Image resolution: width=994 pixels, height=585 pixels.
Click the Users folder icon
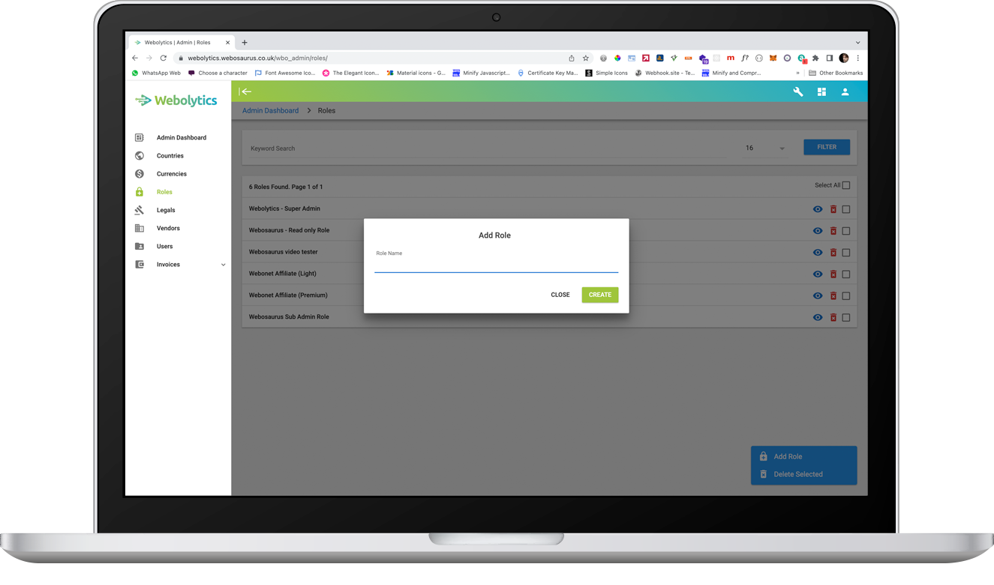(x=139, y=246)
